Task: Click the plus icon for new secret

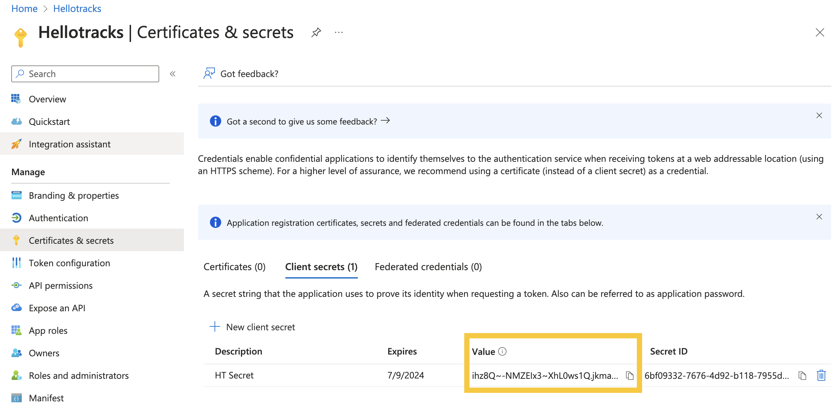Action: pos(215,327)
